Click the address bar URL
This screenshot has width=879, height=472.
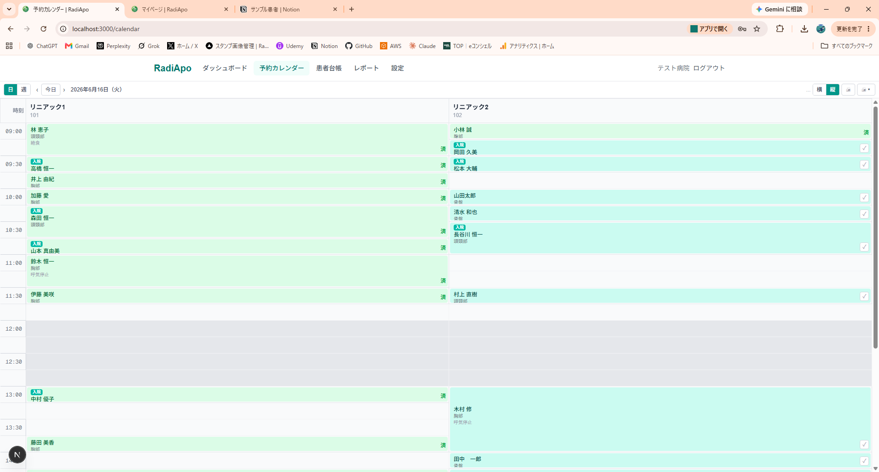[106, 29]
